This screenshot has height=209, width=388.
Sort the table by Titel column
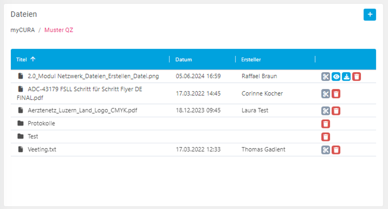tap(22, 59)
